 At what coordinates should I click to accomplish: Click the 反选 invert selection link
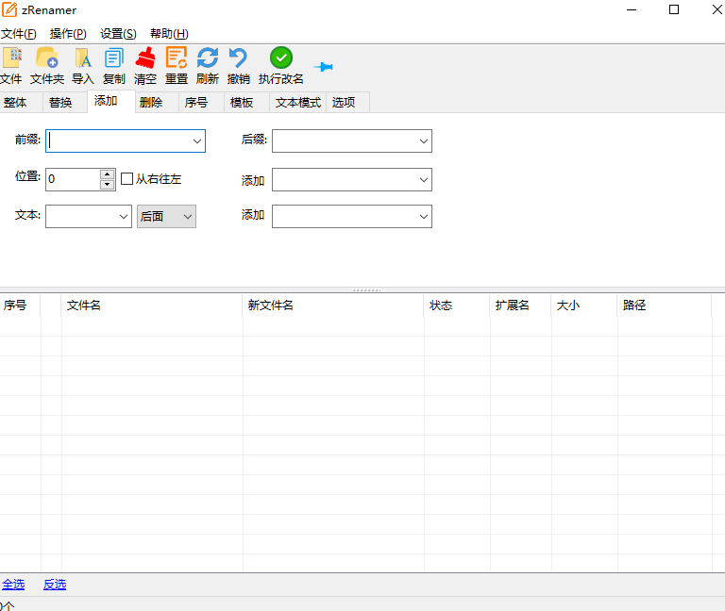point(55,585)
